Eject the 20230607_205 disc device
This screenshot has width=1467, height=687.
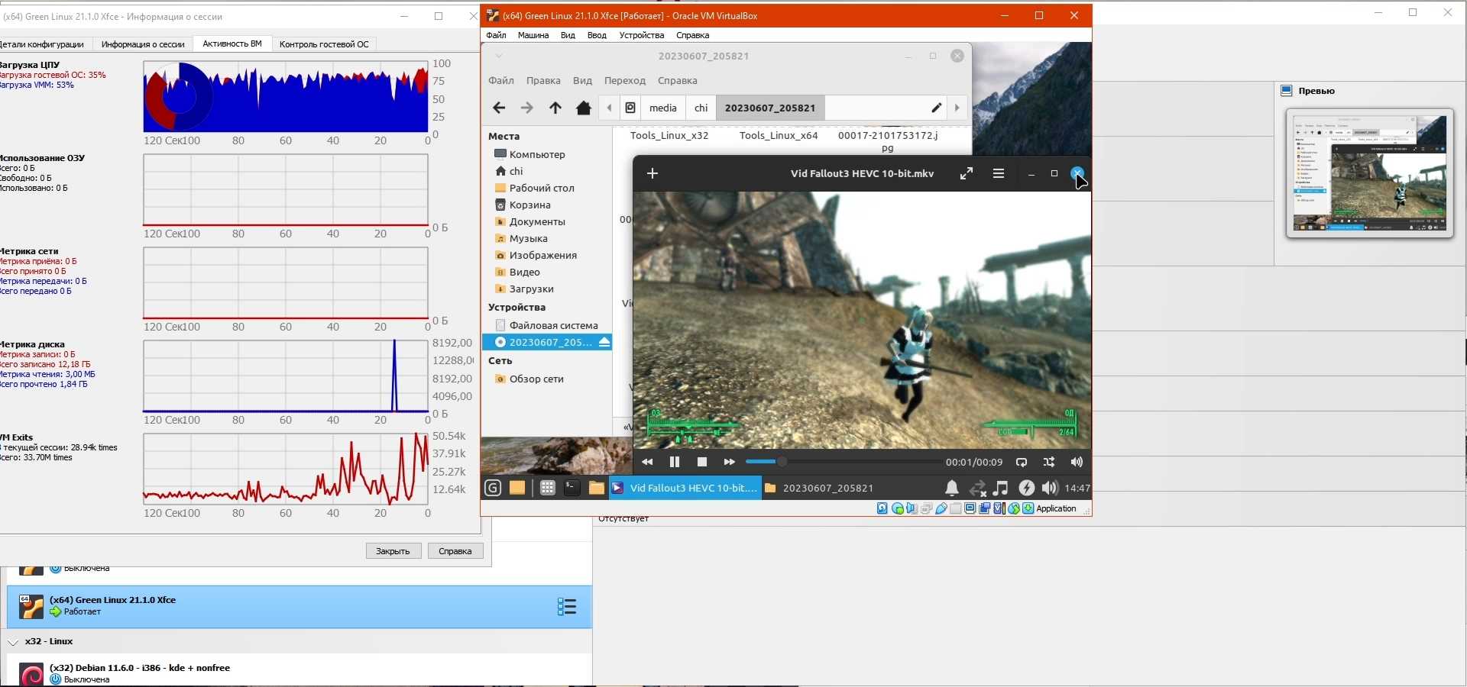(604, 343)
